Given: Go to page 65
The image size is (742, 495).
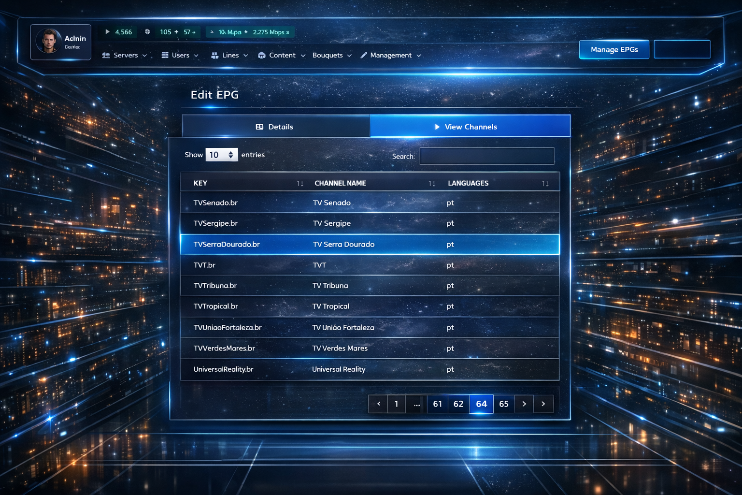Looking at the screenshot, I should point(504,404).
